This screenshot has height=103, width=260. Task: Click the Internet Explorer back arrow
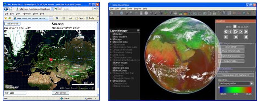point(6,9)
